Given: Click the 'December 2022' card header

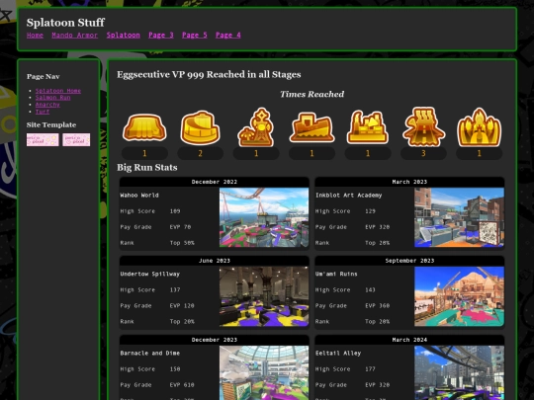Looking at the screenshot, I should (215, 182).
